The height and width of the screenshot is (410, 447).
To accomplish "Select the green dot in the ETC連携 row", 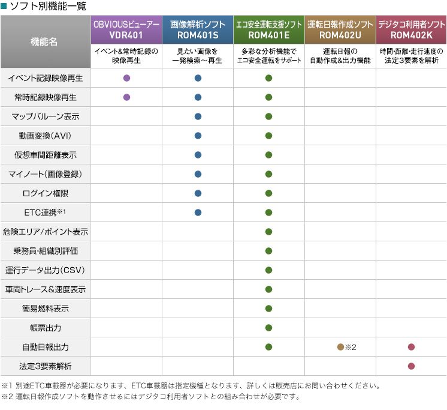I will (268, 213).
